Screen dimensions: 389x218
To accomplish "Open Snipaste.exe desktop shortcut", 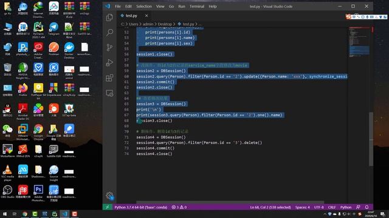I will pyautogui.click(x=53, y=90).
